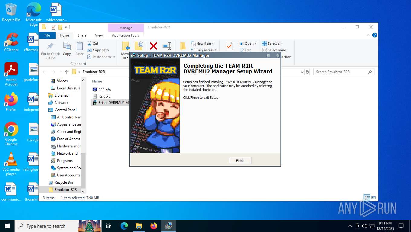Click the Rename icon in ribbon

click(167, 46)
